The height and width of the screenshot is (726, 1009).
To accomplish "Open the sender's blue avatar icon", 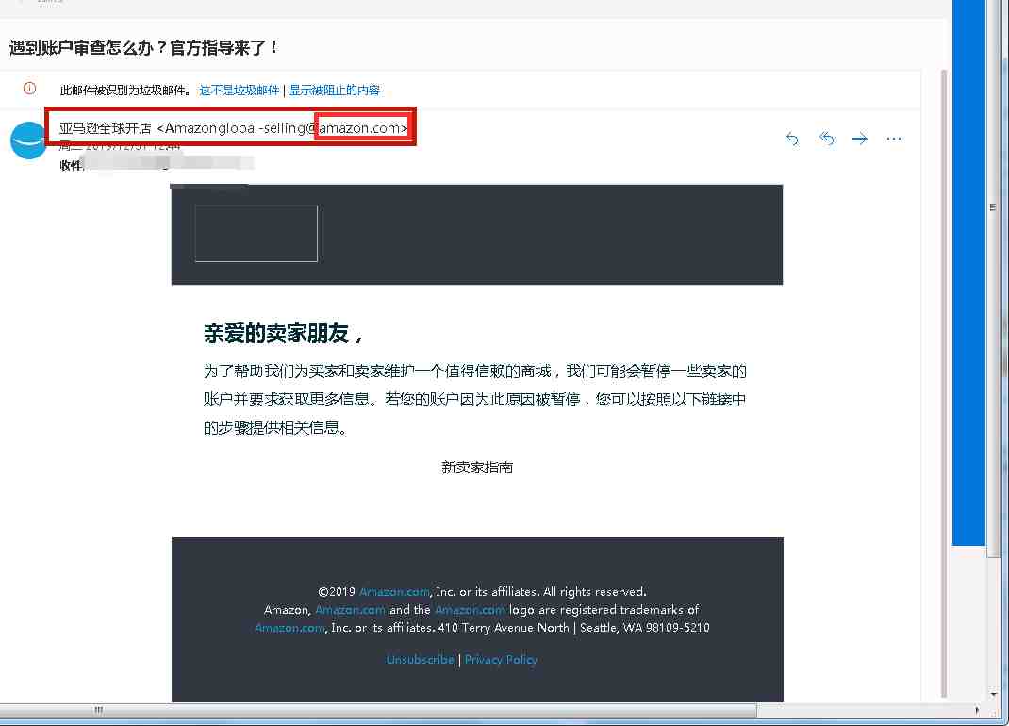I will click(28, 139).
